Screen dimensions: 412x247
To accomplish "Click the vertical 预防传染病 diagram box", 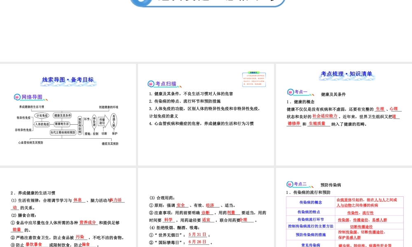I will pyautogui.click(x=80, y=126).
